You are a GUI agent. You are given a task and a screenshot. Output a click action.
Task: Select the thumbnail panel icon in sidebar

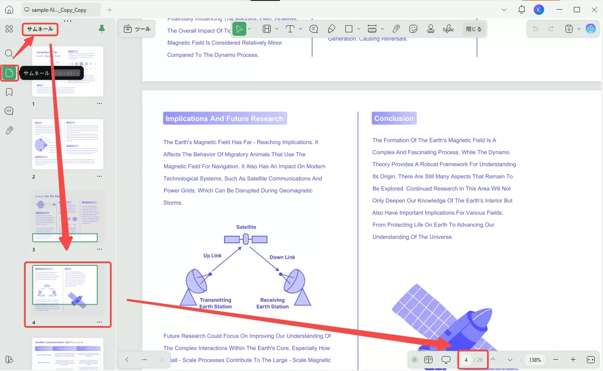click(x=9, y=73)
